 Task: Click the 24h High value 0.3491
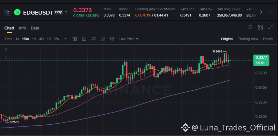[x=186, y=15]
